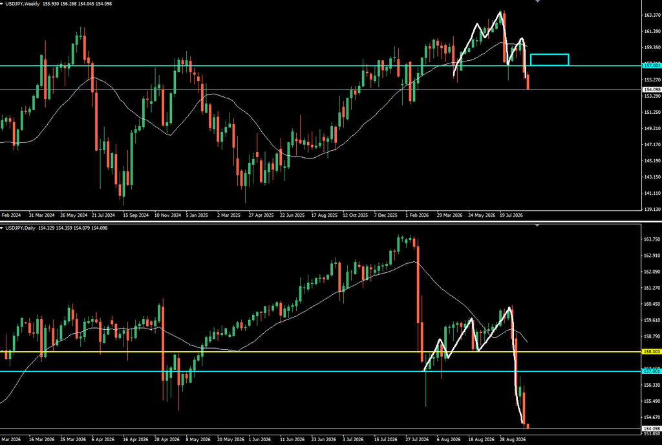662x445 pixels.
Task: Click the 163.370 level on weekly price scale
Action: coord(652,15)
